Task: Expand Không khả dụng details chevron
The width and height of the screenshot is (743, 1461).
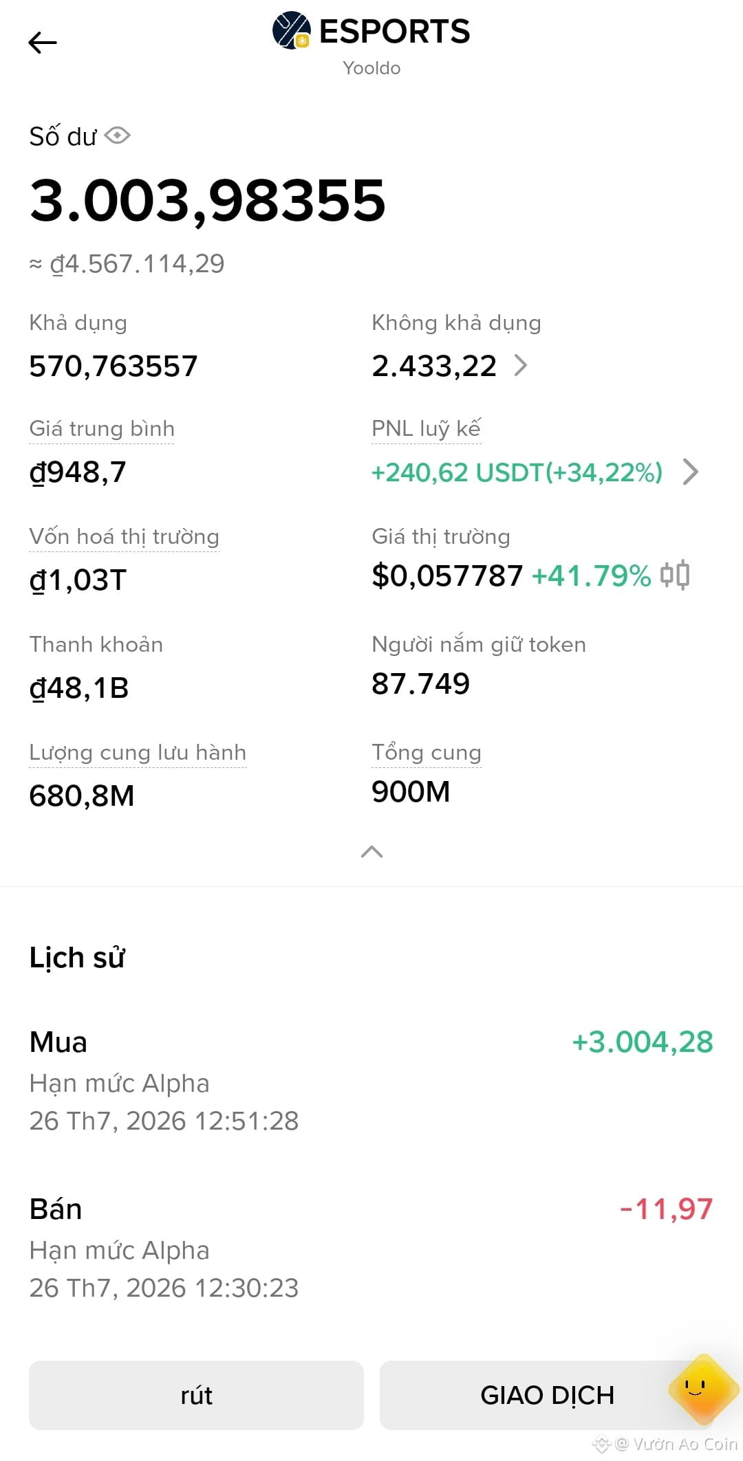Action: coord(521,365)
